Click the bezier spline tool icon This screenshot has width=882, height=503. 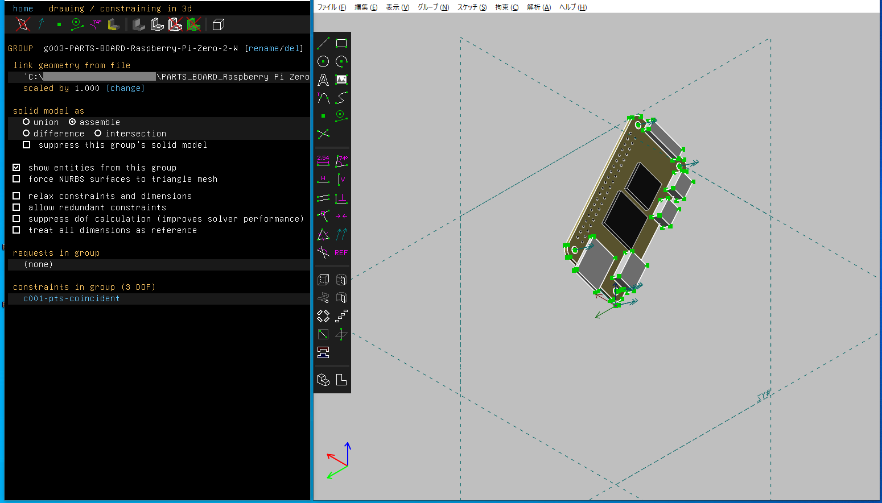pos(341,98)
